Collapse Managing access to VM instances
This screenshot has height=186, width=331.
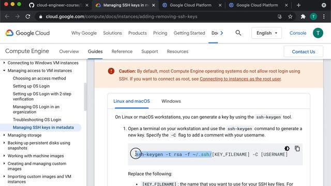(x=4, y=71)
